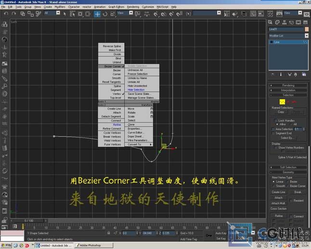Click Configure Modifier Sets icon
This screenshot has height=249, width=311.
click(x=304, y=74)
